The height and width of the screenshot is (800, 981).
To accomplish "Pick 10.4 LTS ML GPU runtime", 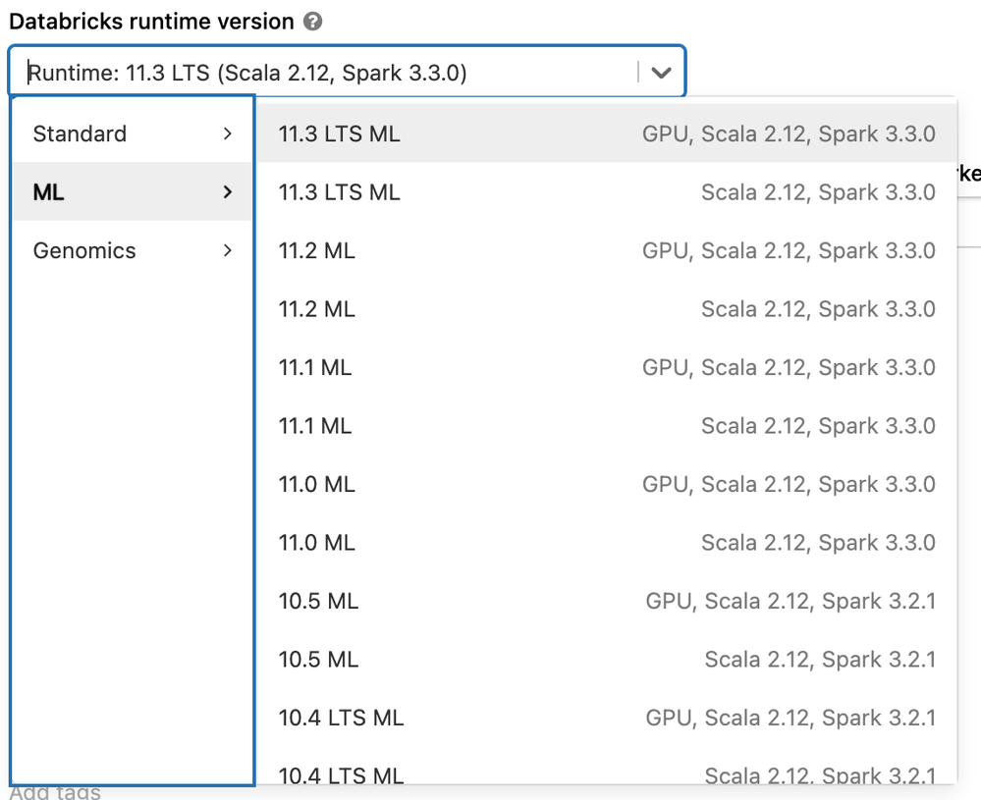I will 606,718.
